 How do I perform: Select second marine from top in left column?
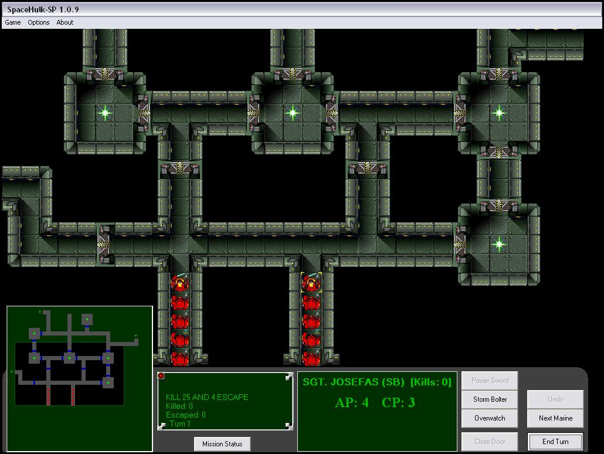[180, 301]
